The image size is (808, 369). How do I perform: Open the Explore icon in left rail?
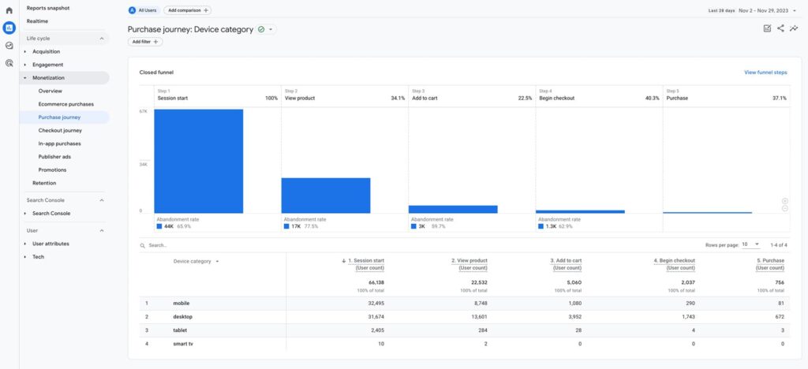pyautogui.click(x=9, y=45)
